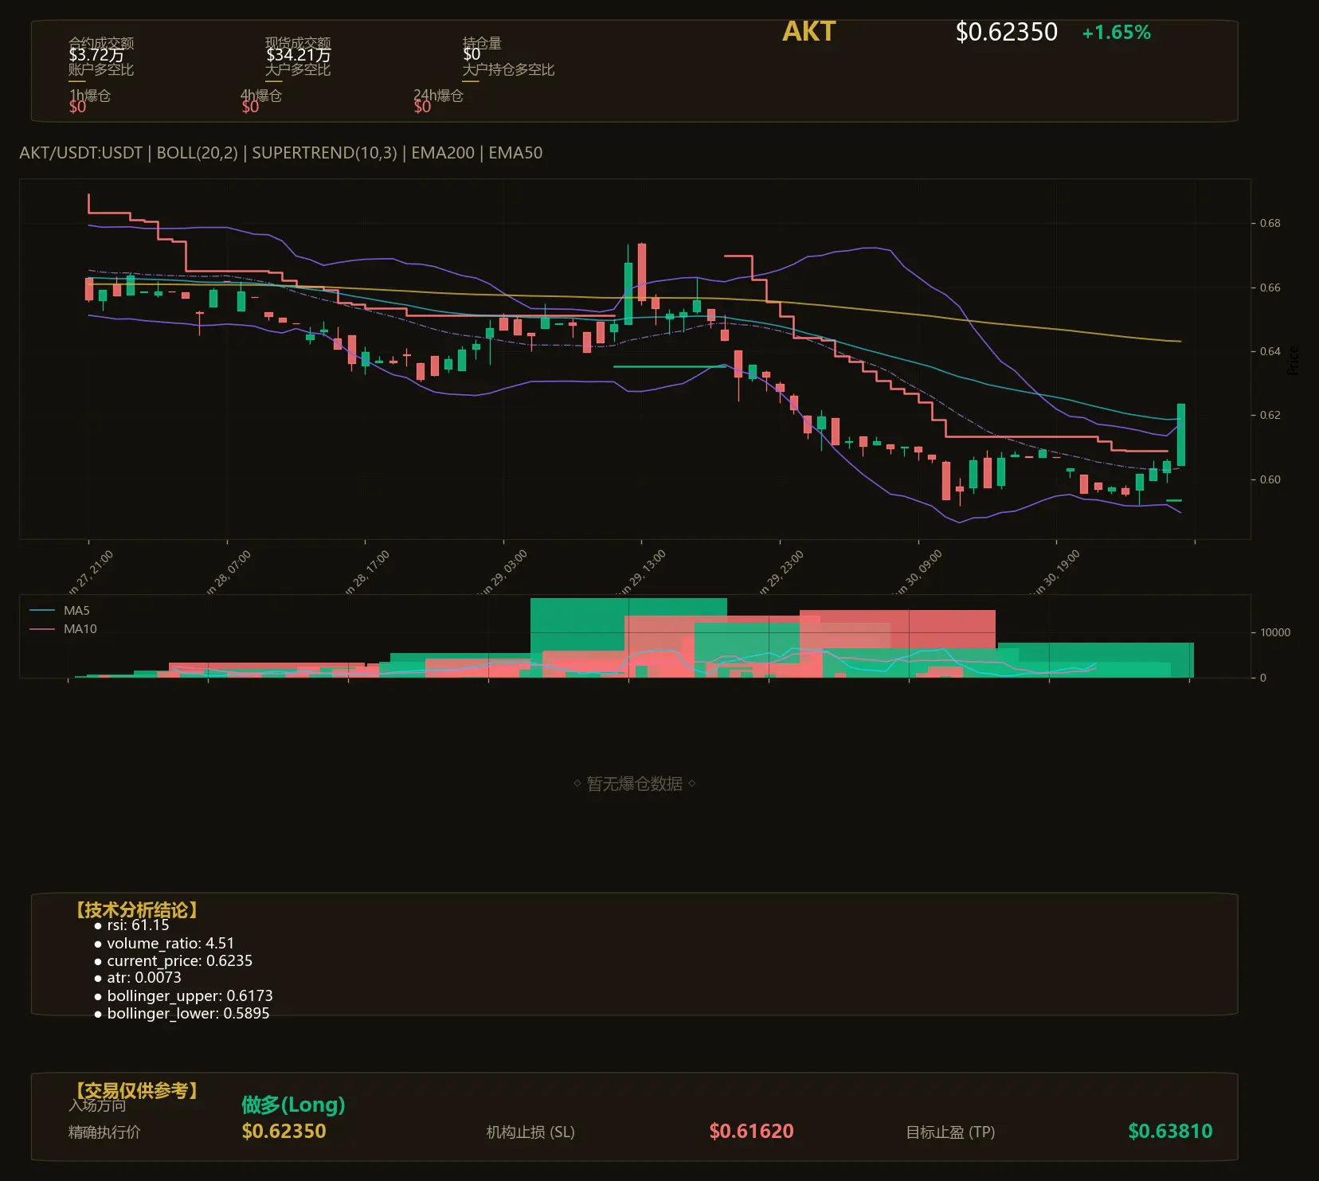Click the 暂无爆仓数据 notice
The image size is (1319, 1181).
coord(634,784)
